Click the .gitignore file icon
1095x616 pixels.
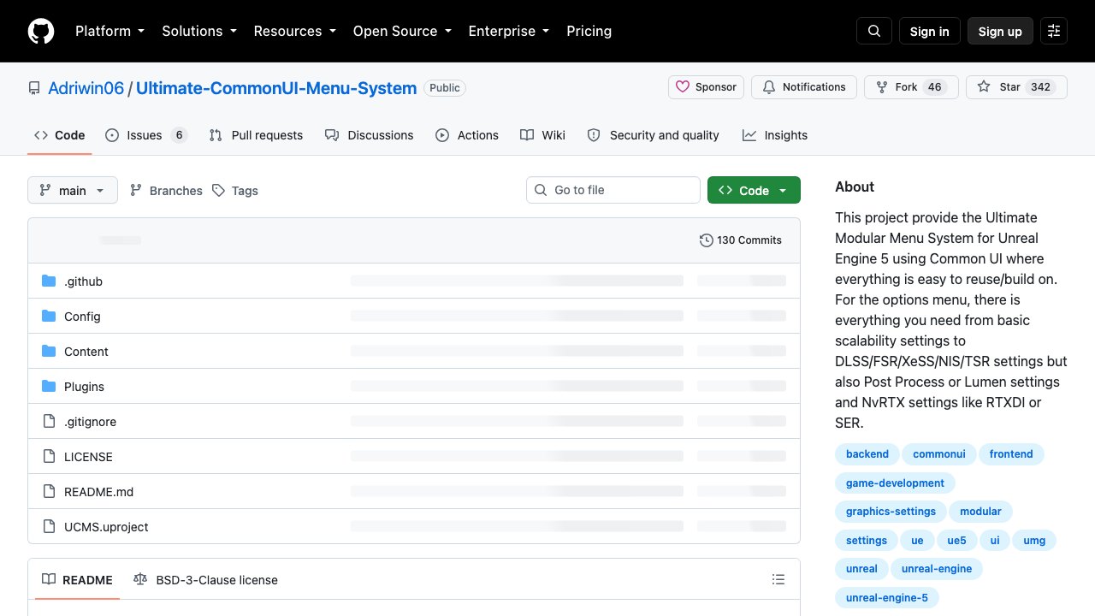[49, 422]
